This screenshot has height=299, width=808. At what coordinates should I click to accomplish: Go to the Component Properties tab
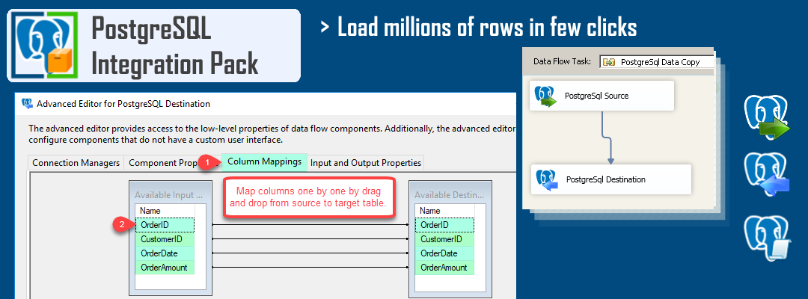(162, 162)
